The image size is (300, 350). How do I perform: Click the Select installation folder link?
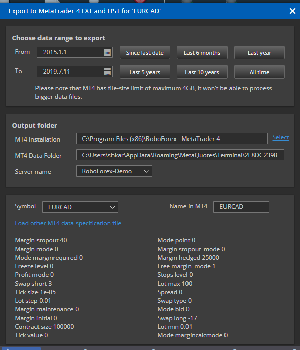pos(281,137)
